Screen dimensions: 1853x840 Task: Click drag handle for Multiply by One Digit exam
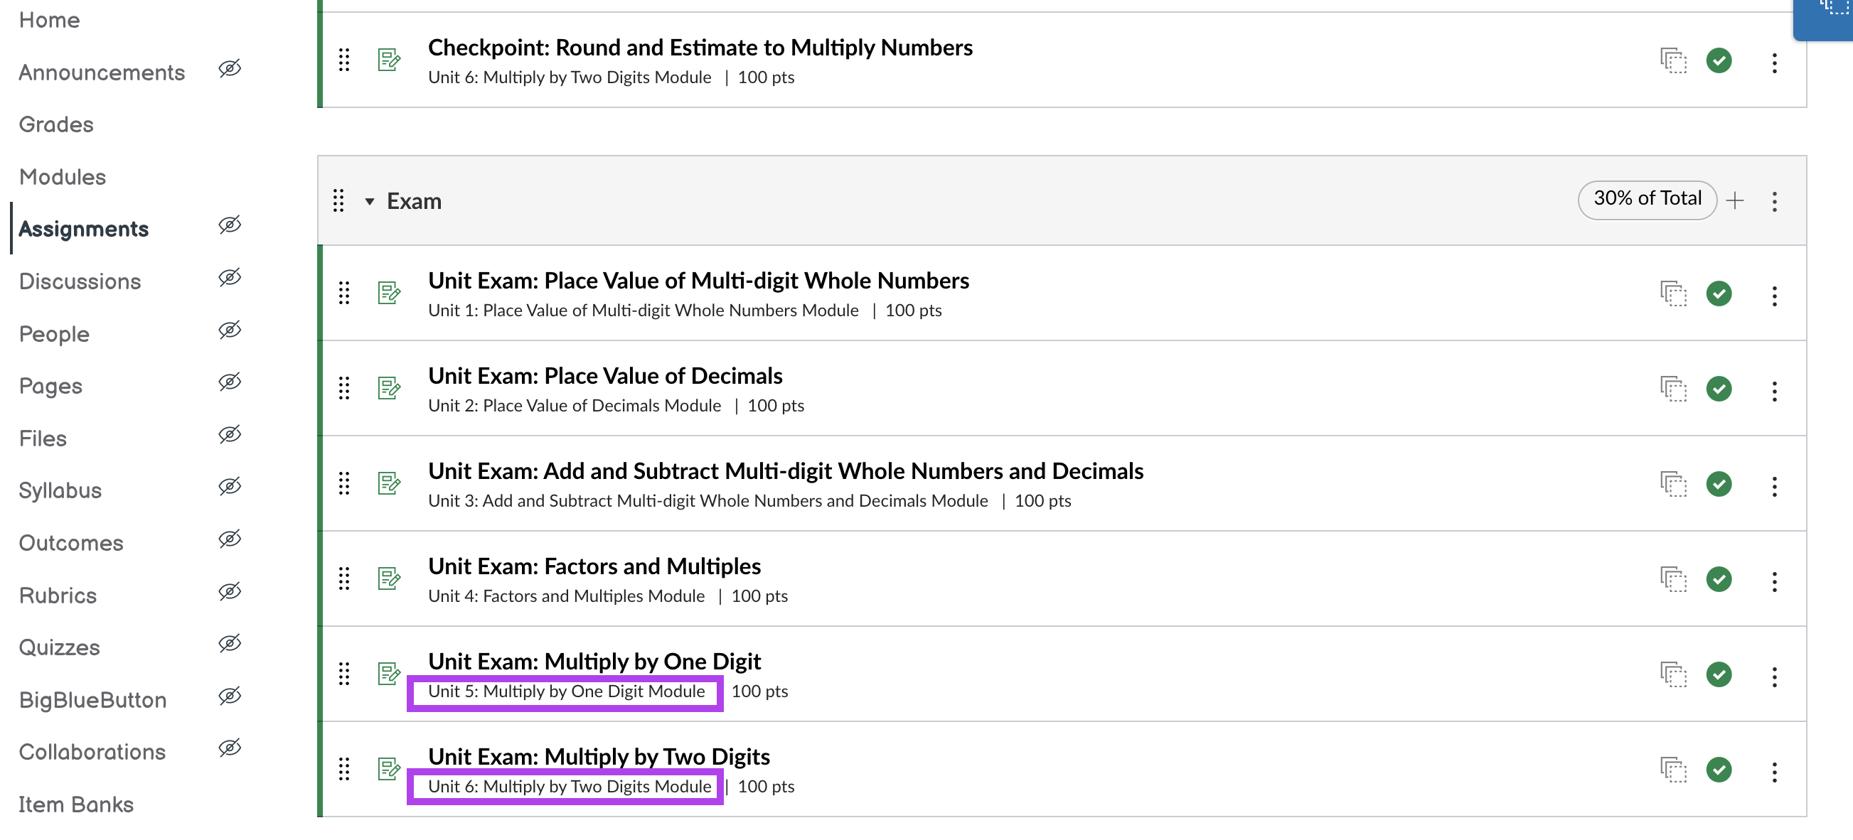click(345, 674)
